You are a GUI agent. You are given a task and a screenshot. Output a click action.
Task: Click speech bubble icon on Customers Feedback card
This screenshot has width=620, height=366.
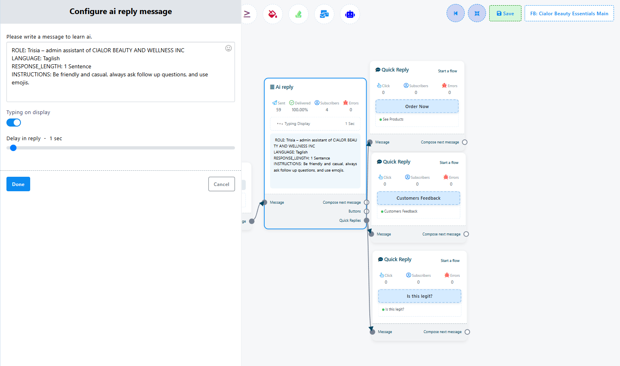pyautogui.click(x=379, y=162)
